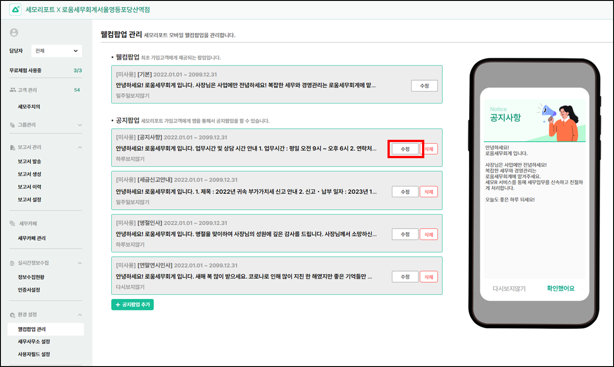Click the user profile avatar icon
The image size is (614, 367).
click(14, 32)
